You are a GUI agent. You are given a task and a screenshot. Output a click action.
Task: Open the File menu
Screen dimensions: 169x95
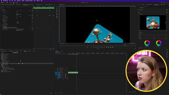point(10,1)
